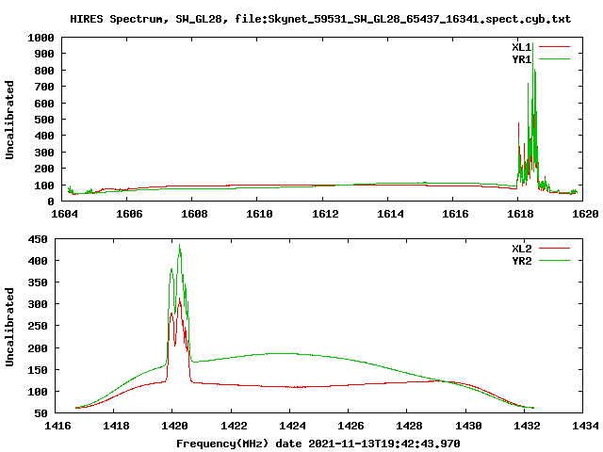603x452 pixels.
Task: Click the green YR2 legend line sample
Action: tap(554, 261)
